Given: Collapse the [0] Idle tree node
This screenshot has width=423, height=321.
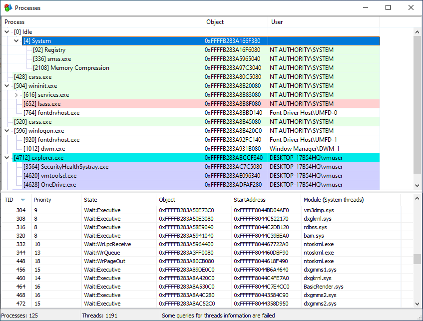Looking at the screenshot, I should click(6, 31).
